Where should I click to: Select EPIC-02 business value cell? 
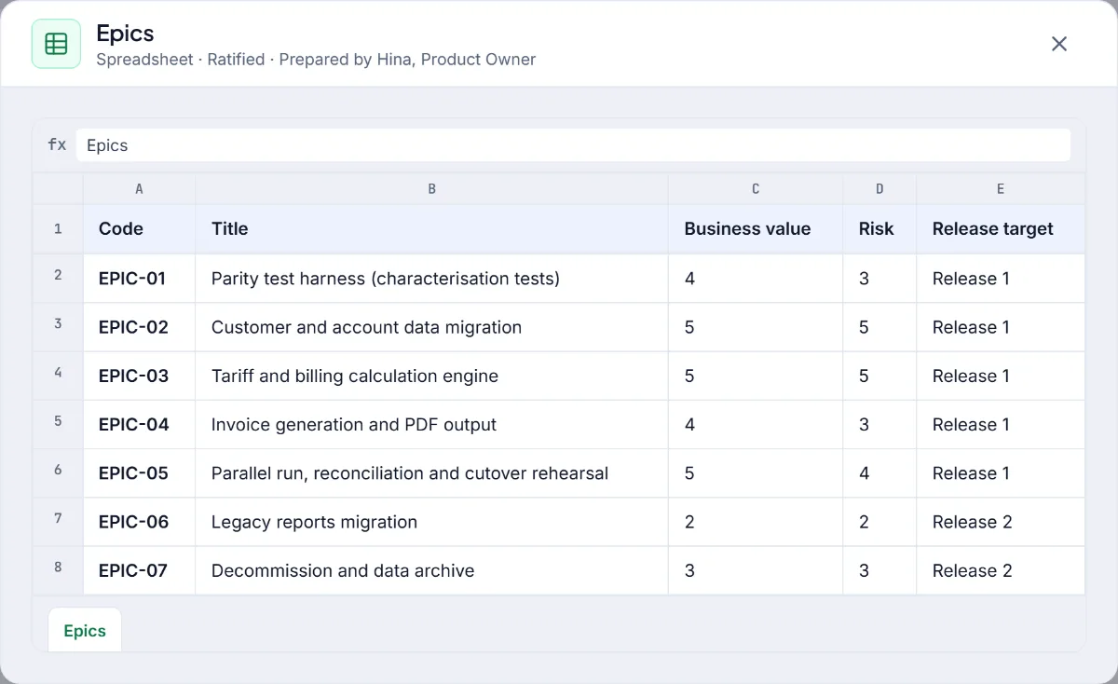tap(756, 326)
